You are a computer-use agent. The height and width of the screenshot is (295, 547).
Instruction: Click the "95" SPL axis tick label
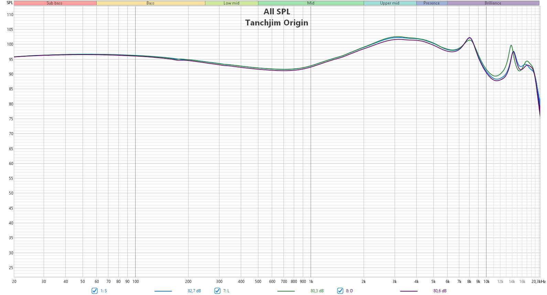click(x=11, y=59)
